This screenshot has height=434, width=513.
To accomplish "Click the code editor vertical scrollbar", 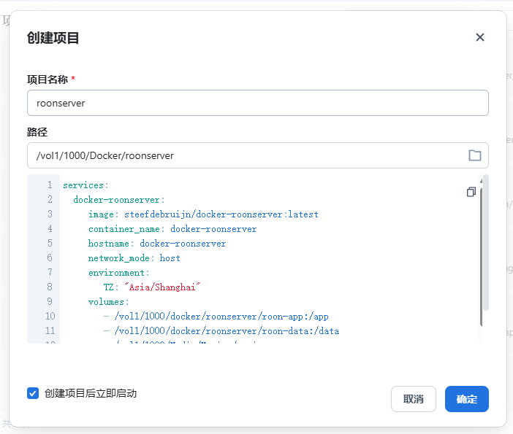I will click(x=482, y=256).
